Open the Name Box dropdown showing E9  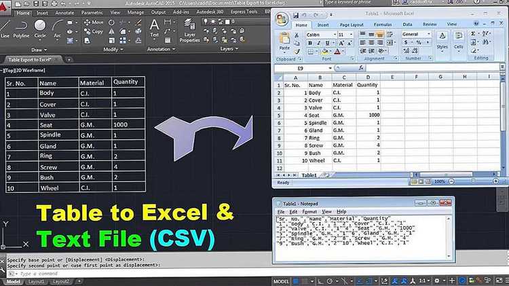click(330, 68)
